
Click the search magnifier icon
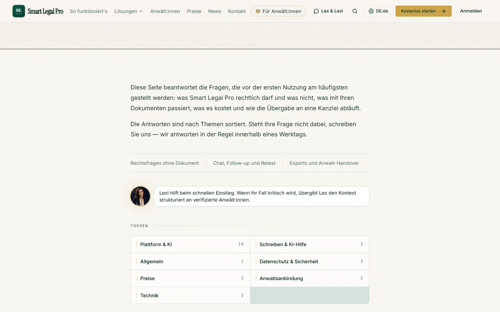point(355,11)
